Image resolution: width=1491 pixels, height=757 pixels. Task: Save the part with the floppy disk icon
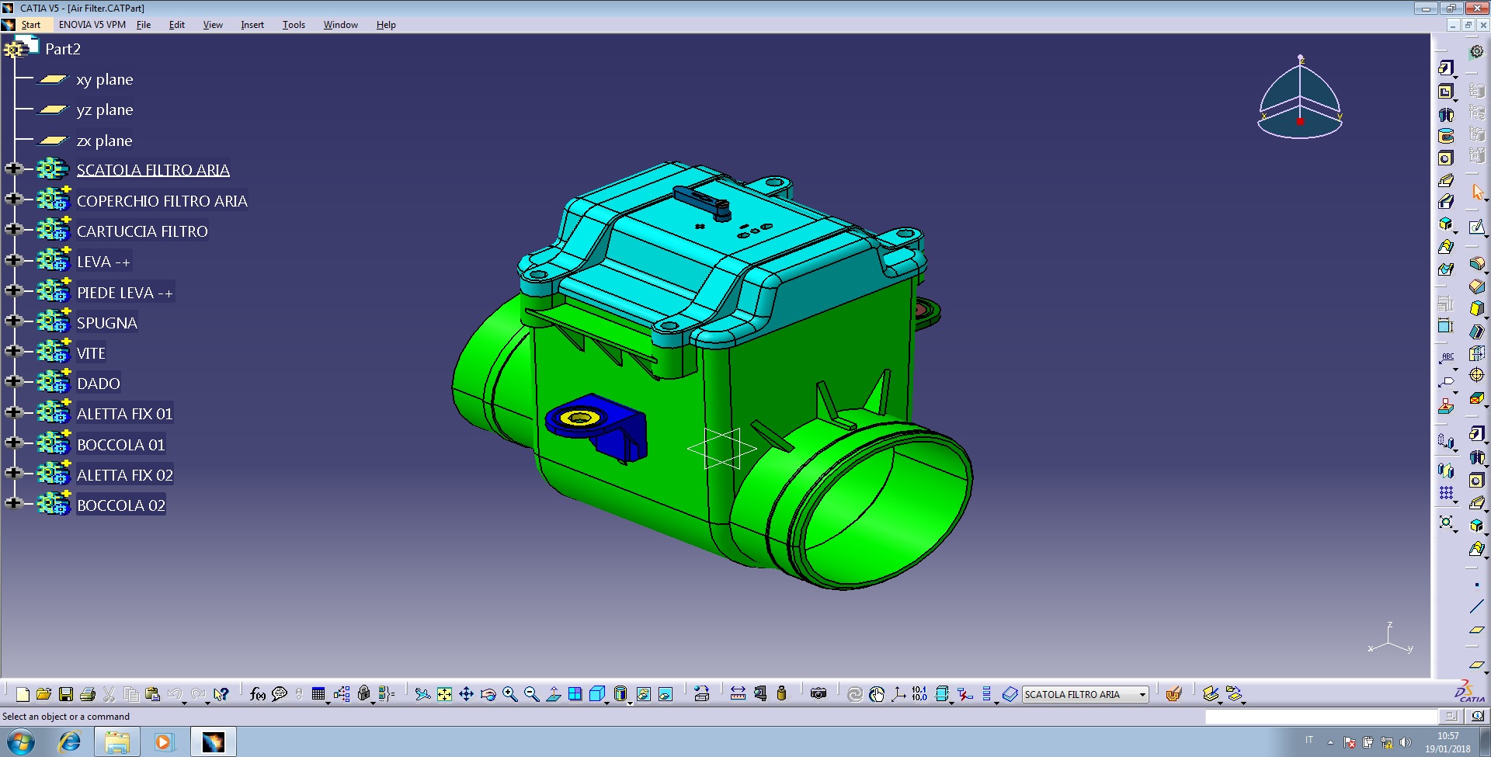click(66, 694)
